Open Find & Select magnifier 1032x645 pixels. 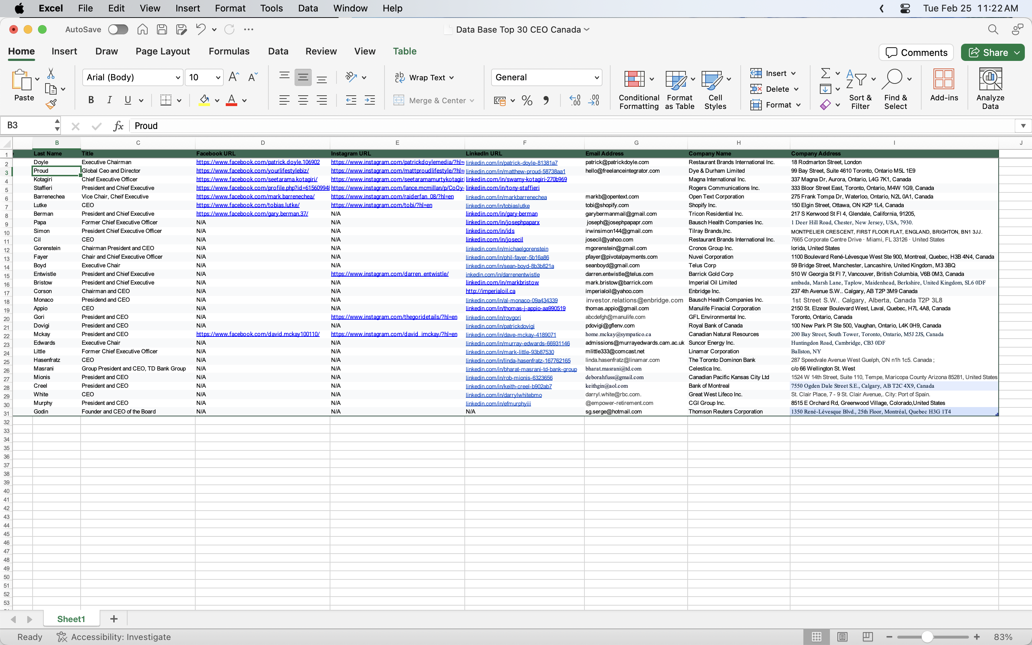[x=895, y=90]
